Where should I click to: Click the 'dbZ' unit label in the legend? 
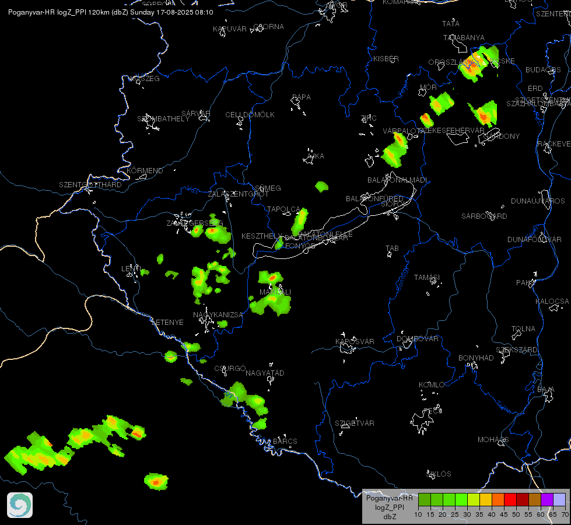pos(389,517)
